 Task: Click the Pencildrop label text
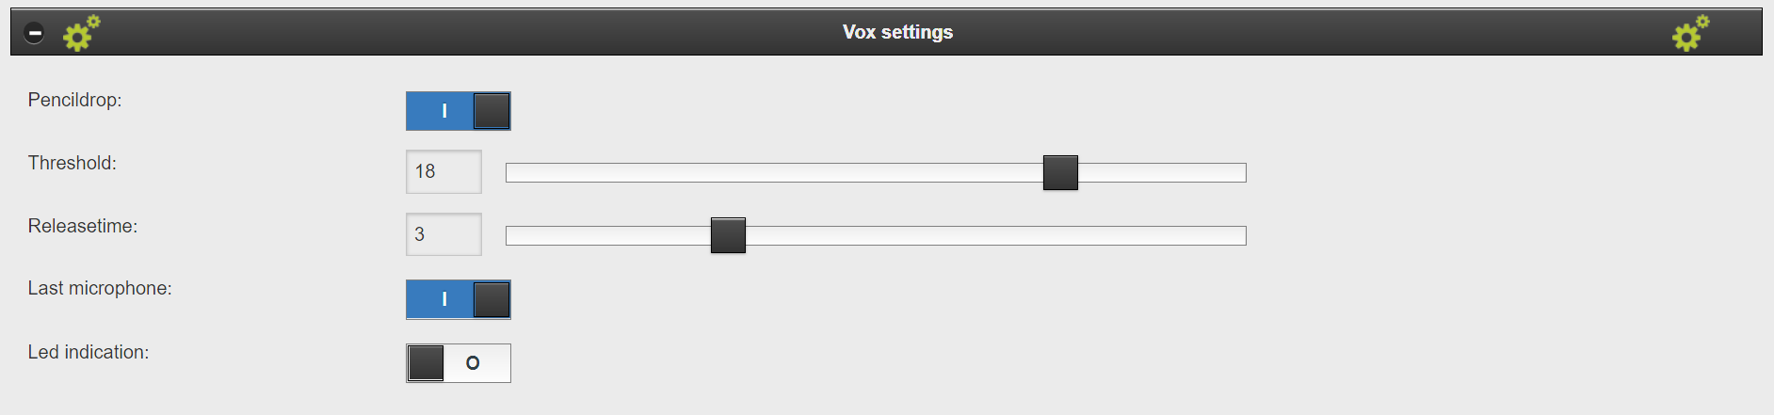pos(74,100)
